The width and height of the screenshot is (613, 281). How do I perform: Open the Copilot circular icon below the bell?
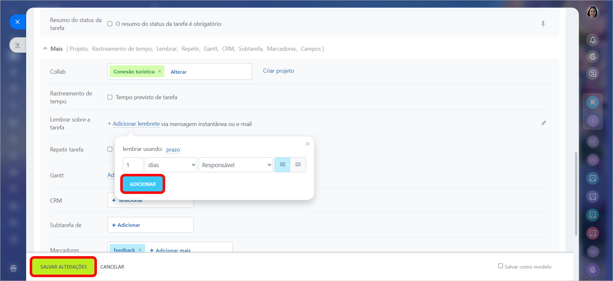(x=593, y=57)
